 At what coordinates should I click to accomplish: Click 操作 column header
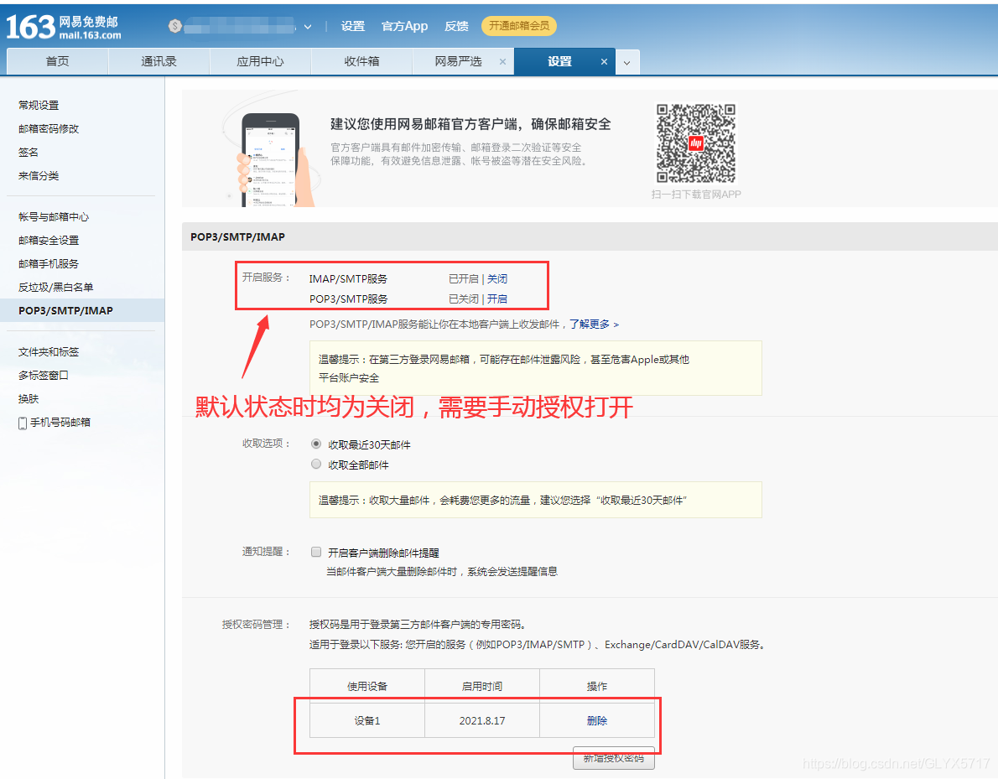point(597,686)
